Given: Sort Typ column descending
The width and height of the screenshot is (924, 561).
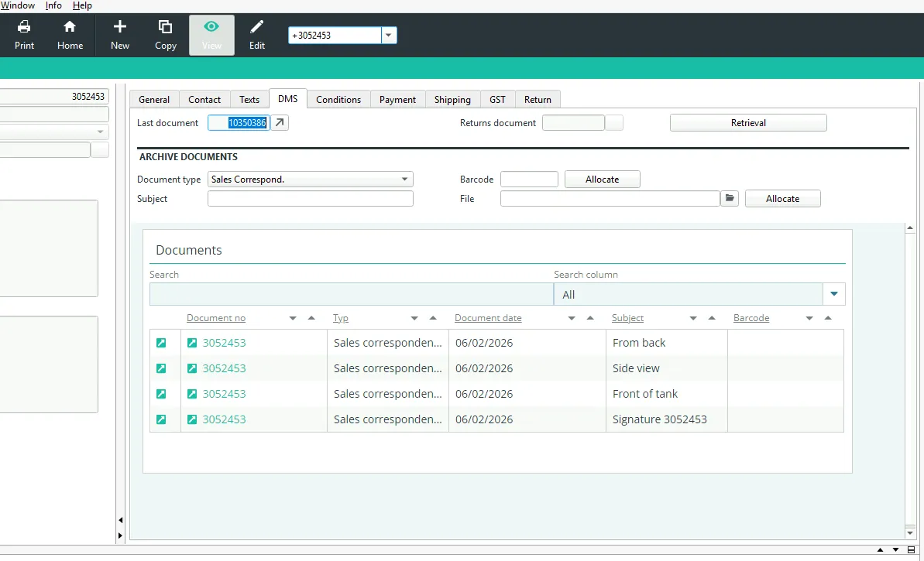Looking at the screenshot, I should 414,319.
